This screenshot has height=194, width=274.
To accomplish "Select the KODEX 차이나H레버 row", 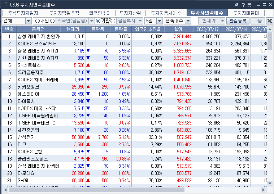I will 134,80.
